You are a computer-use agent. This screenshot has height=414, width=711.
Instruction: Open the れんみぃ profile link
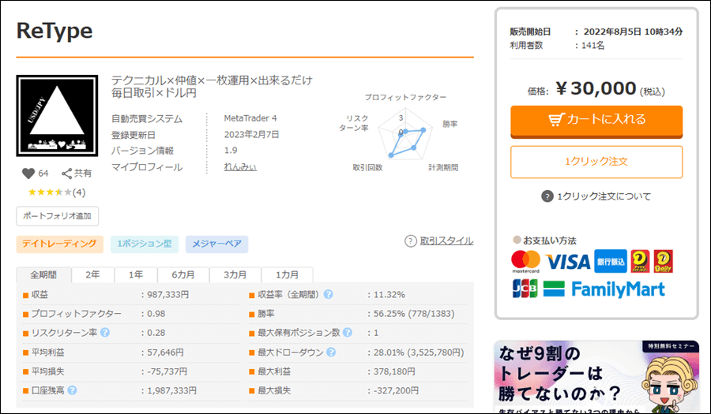(240, 167)
